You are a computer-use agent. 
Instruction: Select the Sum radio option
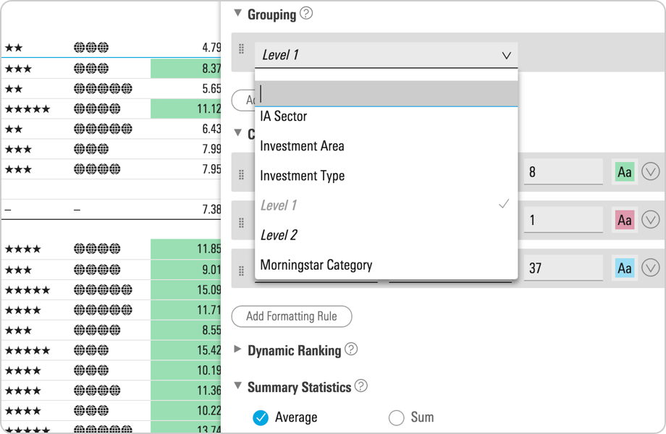pos(396,417)
